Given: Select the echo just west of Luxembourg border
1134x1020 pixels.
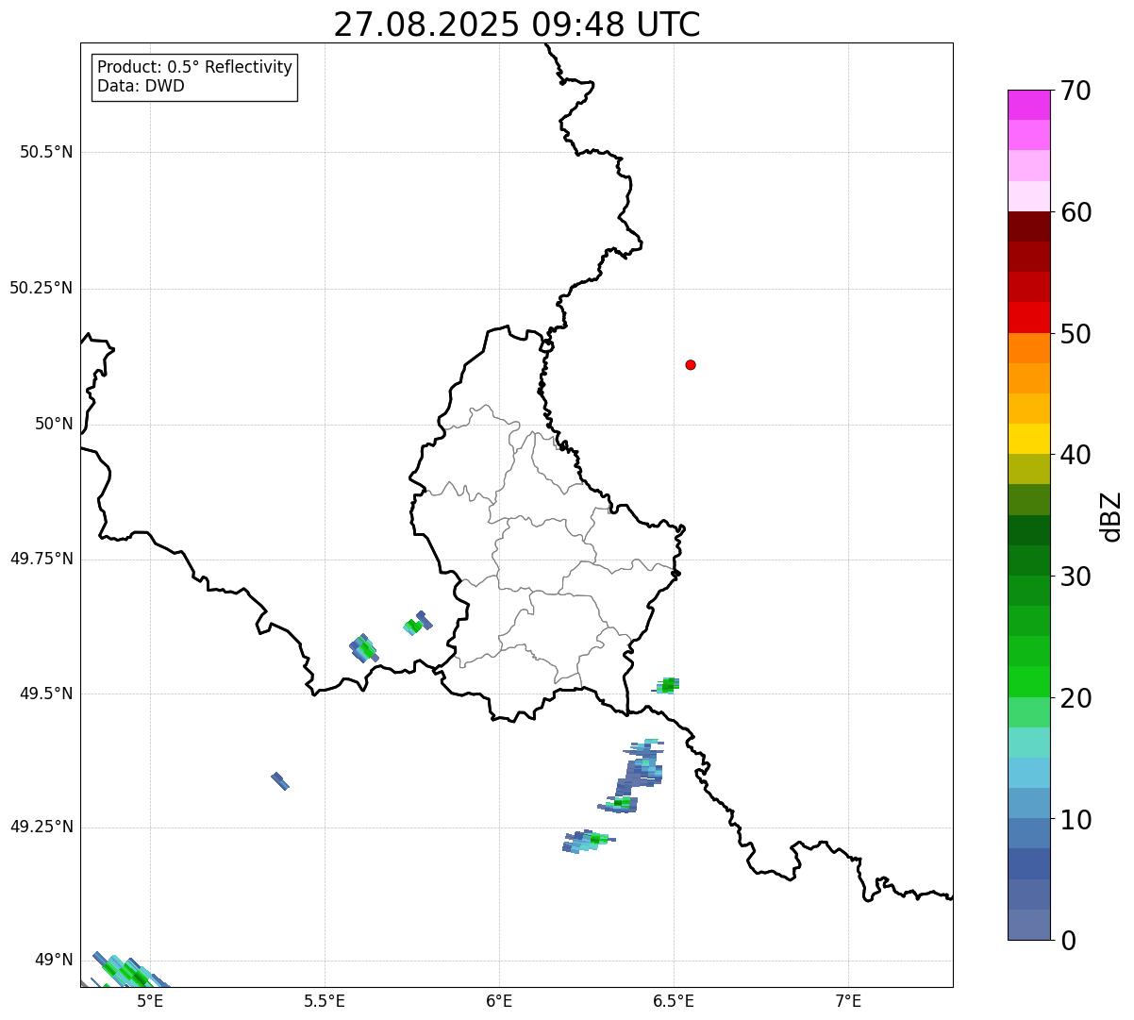Looking at the screenshot, I should pyautogui.click(x=416, y=624).
